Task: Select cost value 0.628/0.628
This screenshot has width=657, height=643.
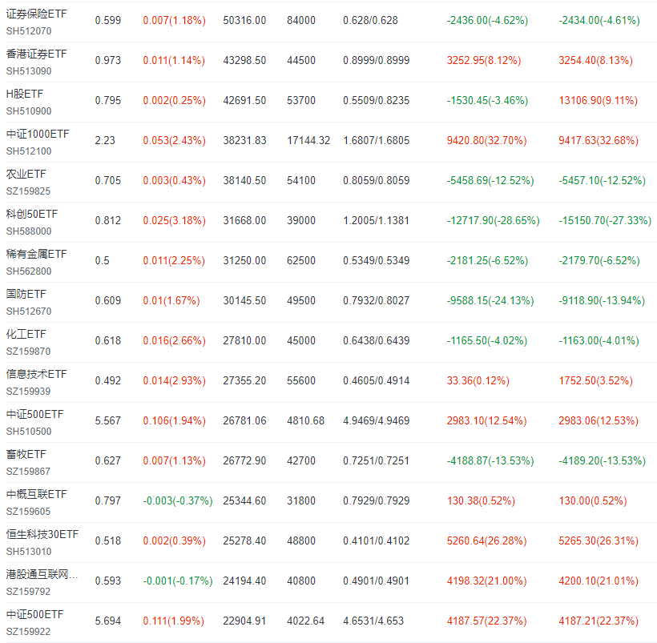Action: point(370,20)
